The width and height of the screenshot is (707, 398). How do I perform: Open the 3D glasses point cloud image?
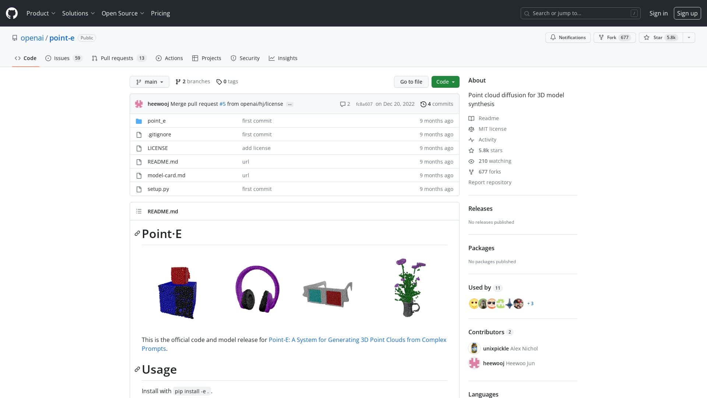[327, 294]
